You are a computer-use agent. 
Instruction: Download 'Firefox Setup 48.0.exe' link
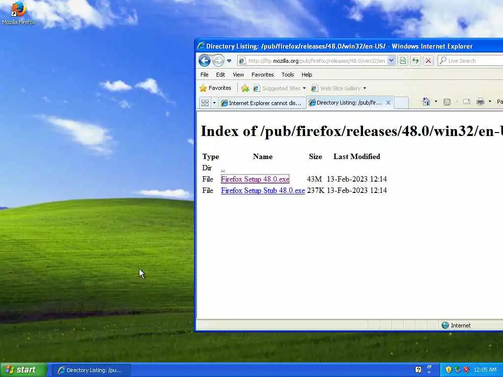255,179
